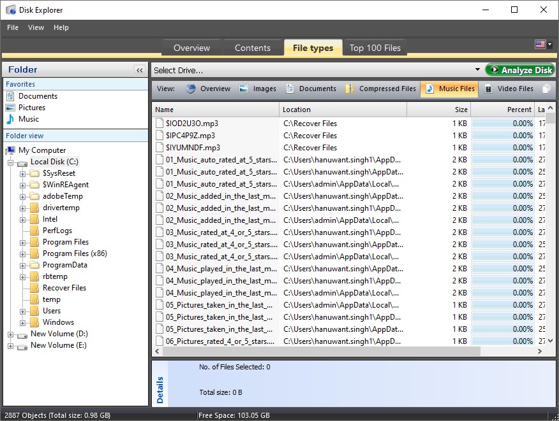Switch to the Top 100 Files tab
This screenshot has width=559, height=421.
click(x=375, y=47)
